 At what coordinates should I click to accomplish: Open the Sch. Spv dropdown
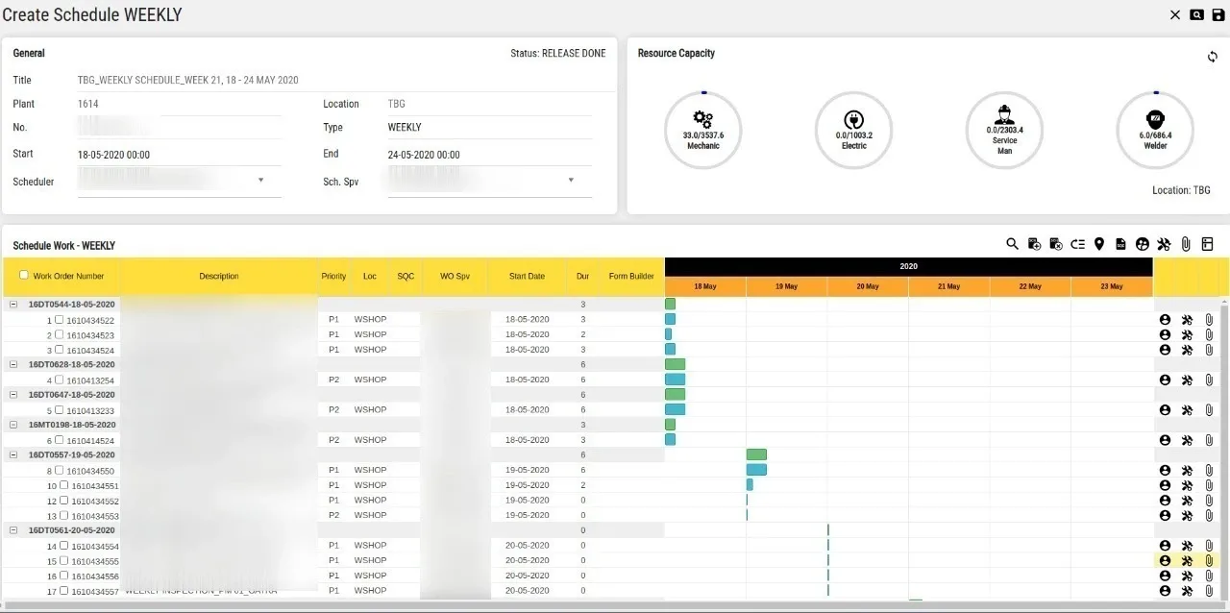pos(572,180)
